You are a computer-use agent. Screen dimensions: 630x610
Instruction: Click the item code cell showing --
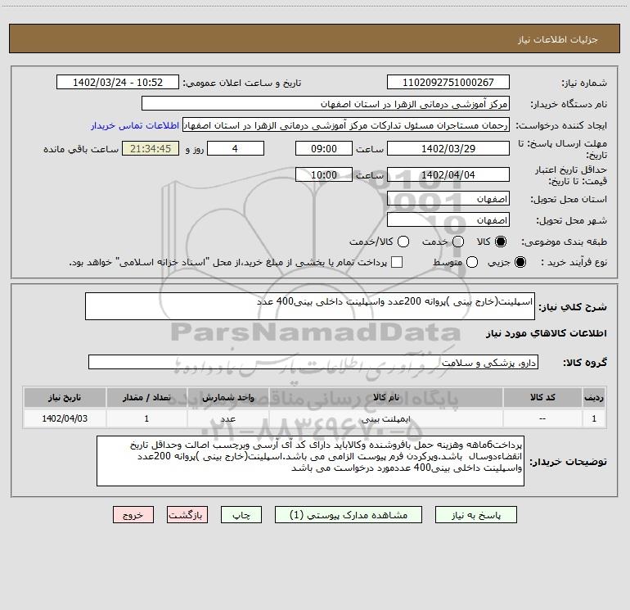pos(542,418)
